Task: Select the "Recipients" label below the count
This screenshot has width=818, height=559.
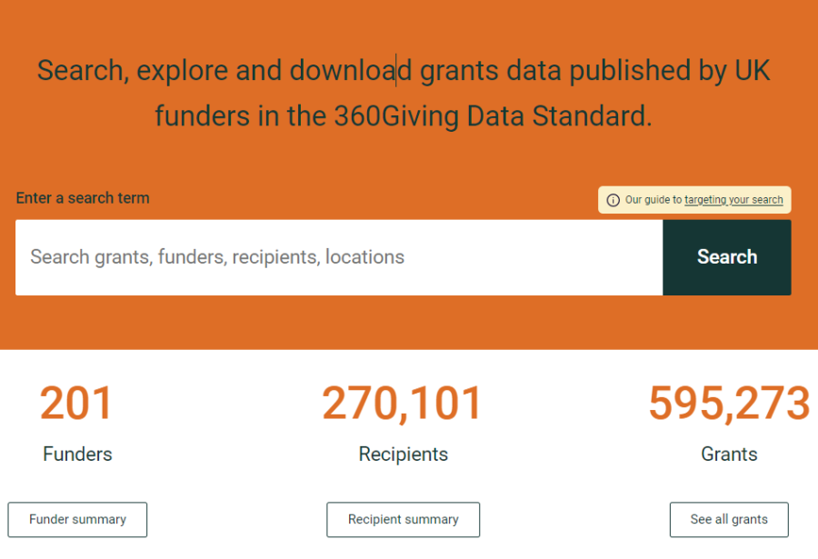Action: pyautogui.click(x=403, y=454)
